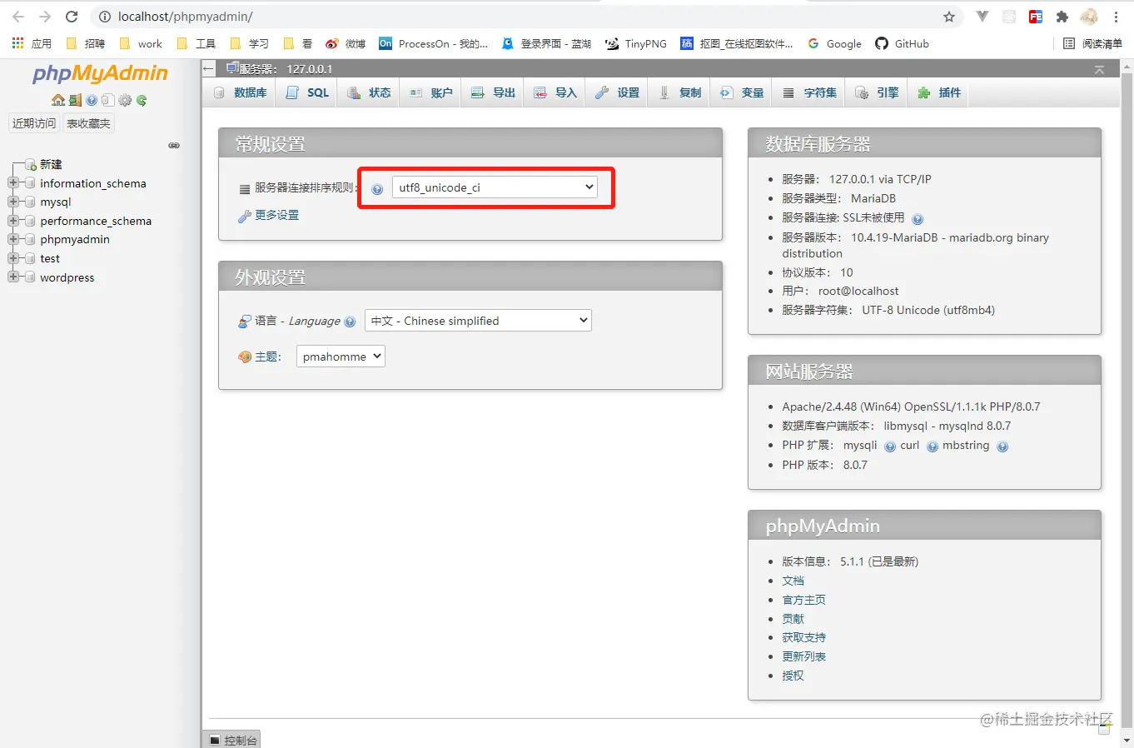Click the 新建 database item in tree

[51, 164]
